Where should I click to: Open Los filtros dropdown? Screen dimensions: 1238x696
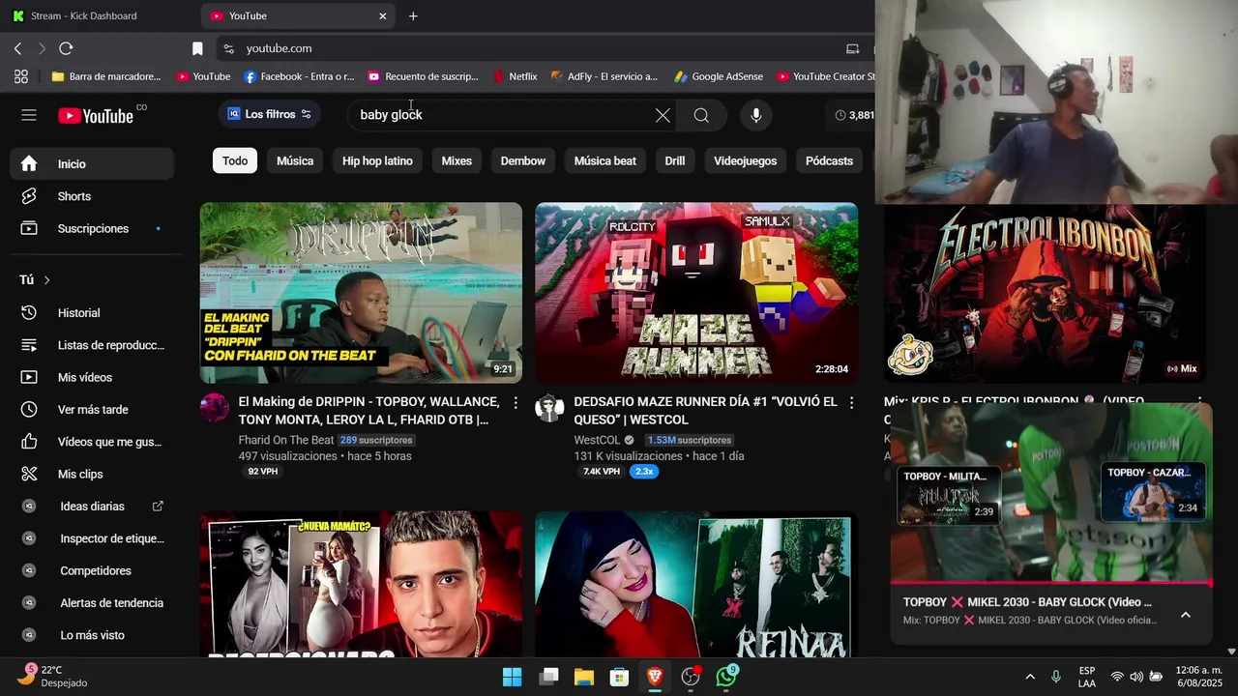[x=269, y=114]
